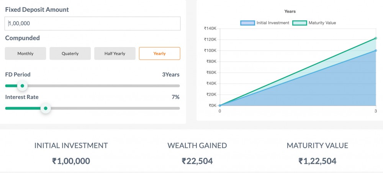This screenshot has width=383, height=173.
Task: Click the Fixed Deposit Amount input field
Action: [92, 23]
